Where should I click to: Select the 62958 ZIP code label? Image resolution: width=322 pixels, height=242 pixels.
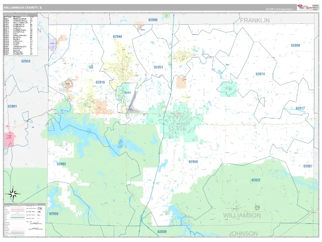click(54, 214)
